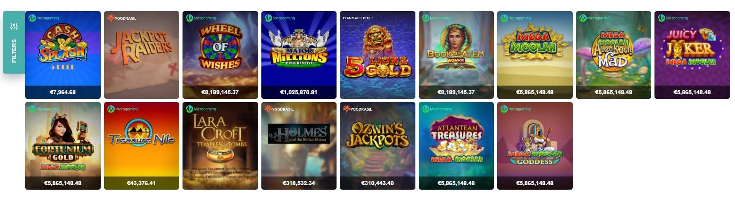The image size is (735, 202).
Task: Launch the Jackpot Raiders game tile
Action: point(142,55)
